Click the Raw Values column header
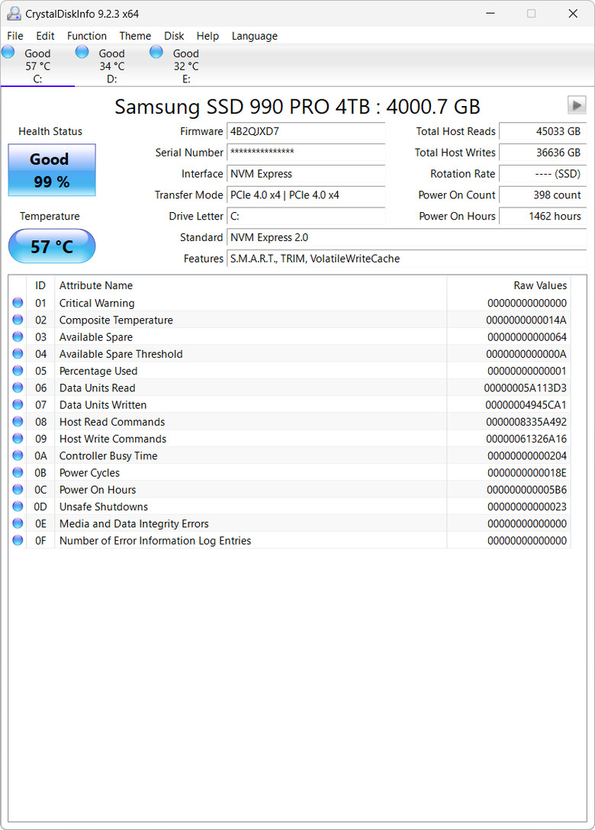Viewport: 595px width, 830px height. point(509,285)
